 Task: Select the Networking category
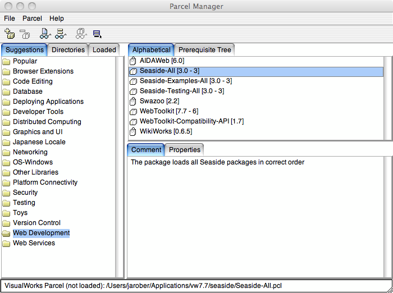click(x=30, y=152)
